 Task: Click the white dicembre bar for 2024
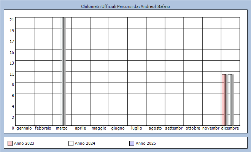coord(230,100)
